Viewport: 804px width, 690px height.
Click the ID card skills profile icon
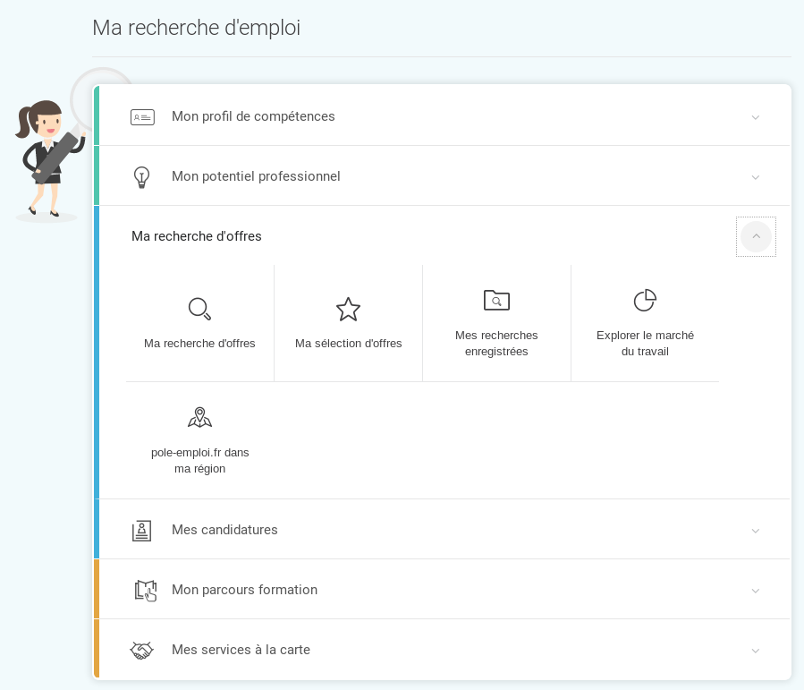coord(142,117)
